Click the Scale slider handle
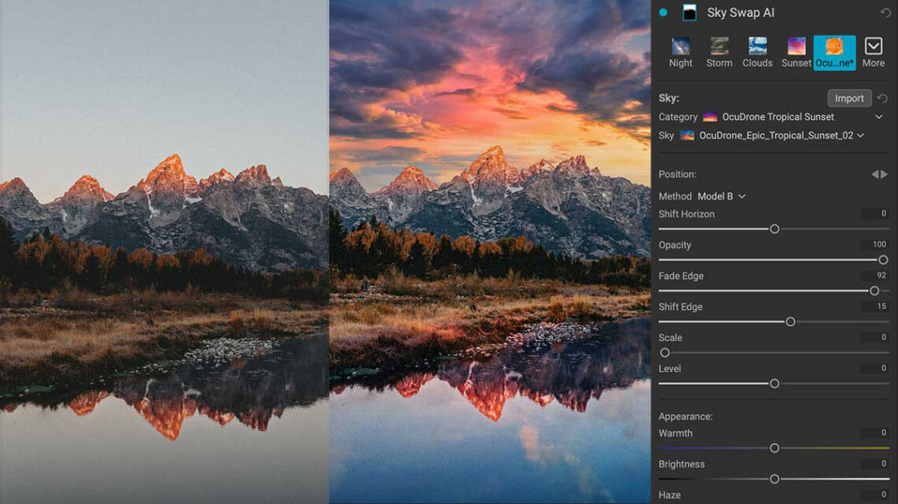Viewport: 898px width, 504px height. coord(665,353)
